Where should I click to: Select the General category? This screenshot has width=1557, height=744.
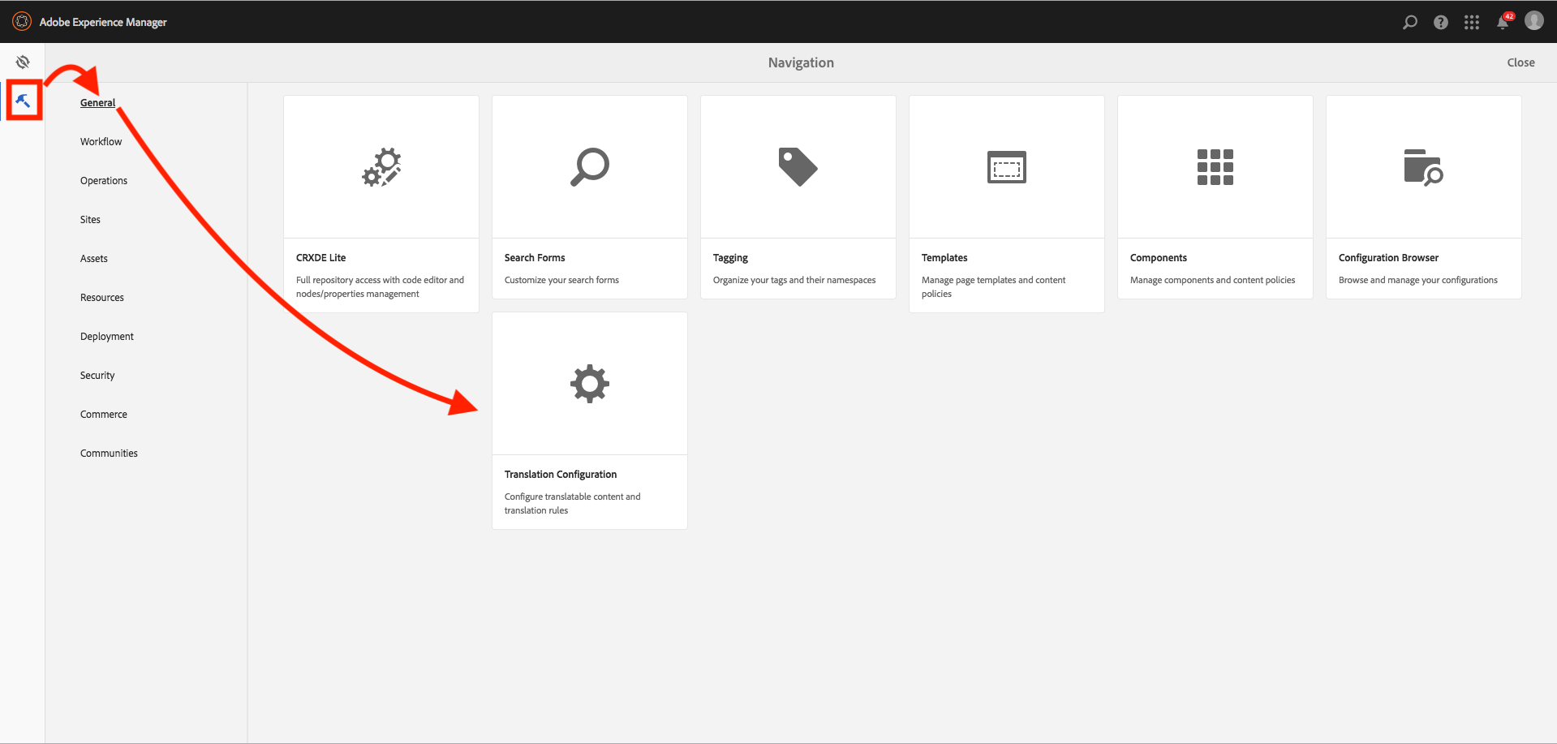(x=97, y=103)
